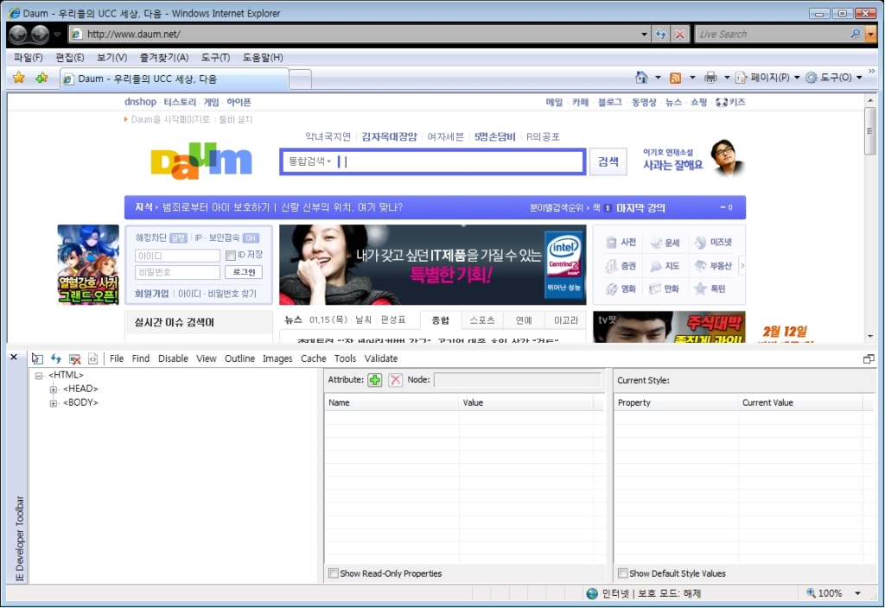Focus the 아이디 username field

(x=177, y=256)
